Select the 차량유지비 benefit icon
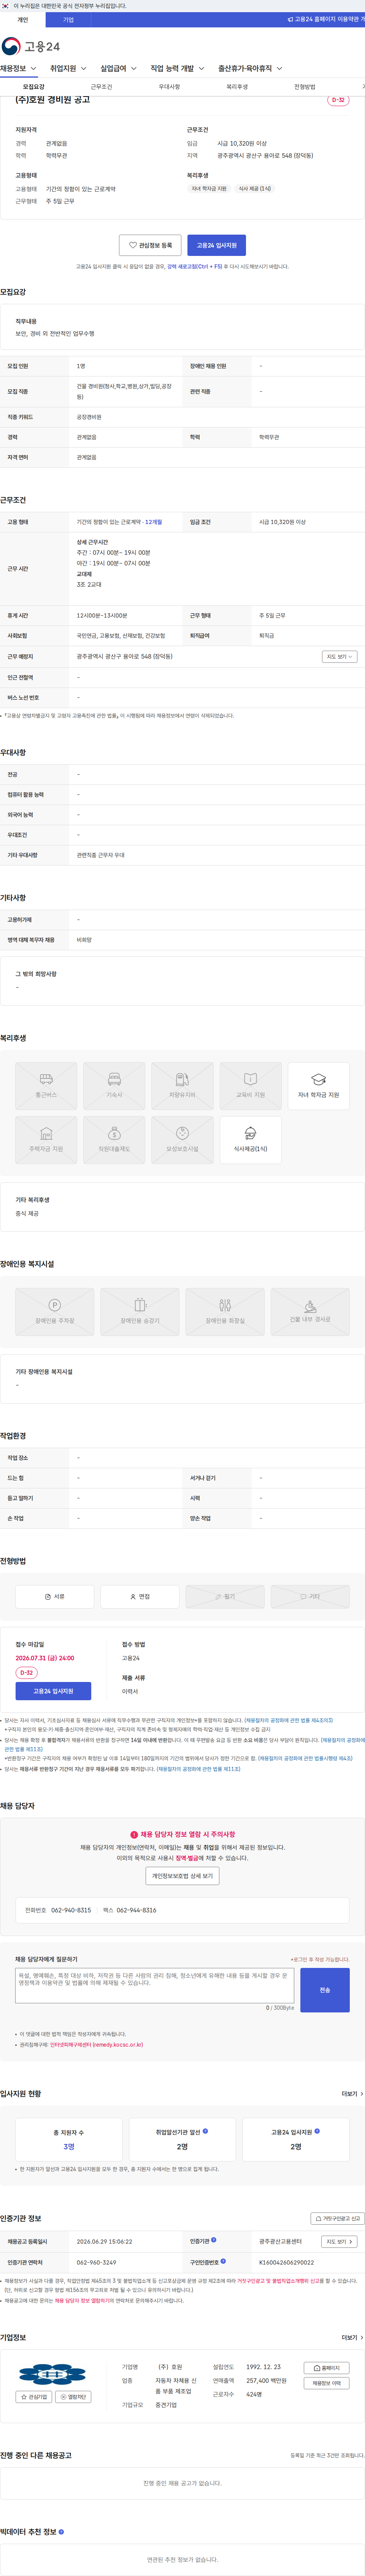 point(182,1087)
